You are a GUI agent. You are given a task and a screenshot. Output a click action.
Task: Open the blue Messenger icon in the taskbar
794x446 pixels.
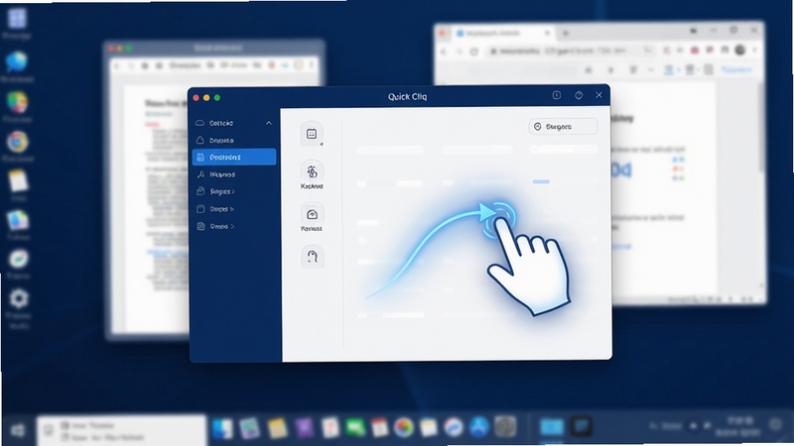pos(454,428)
